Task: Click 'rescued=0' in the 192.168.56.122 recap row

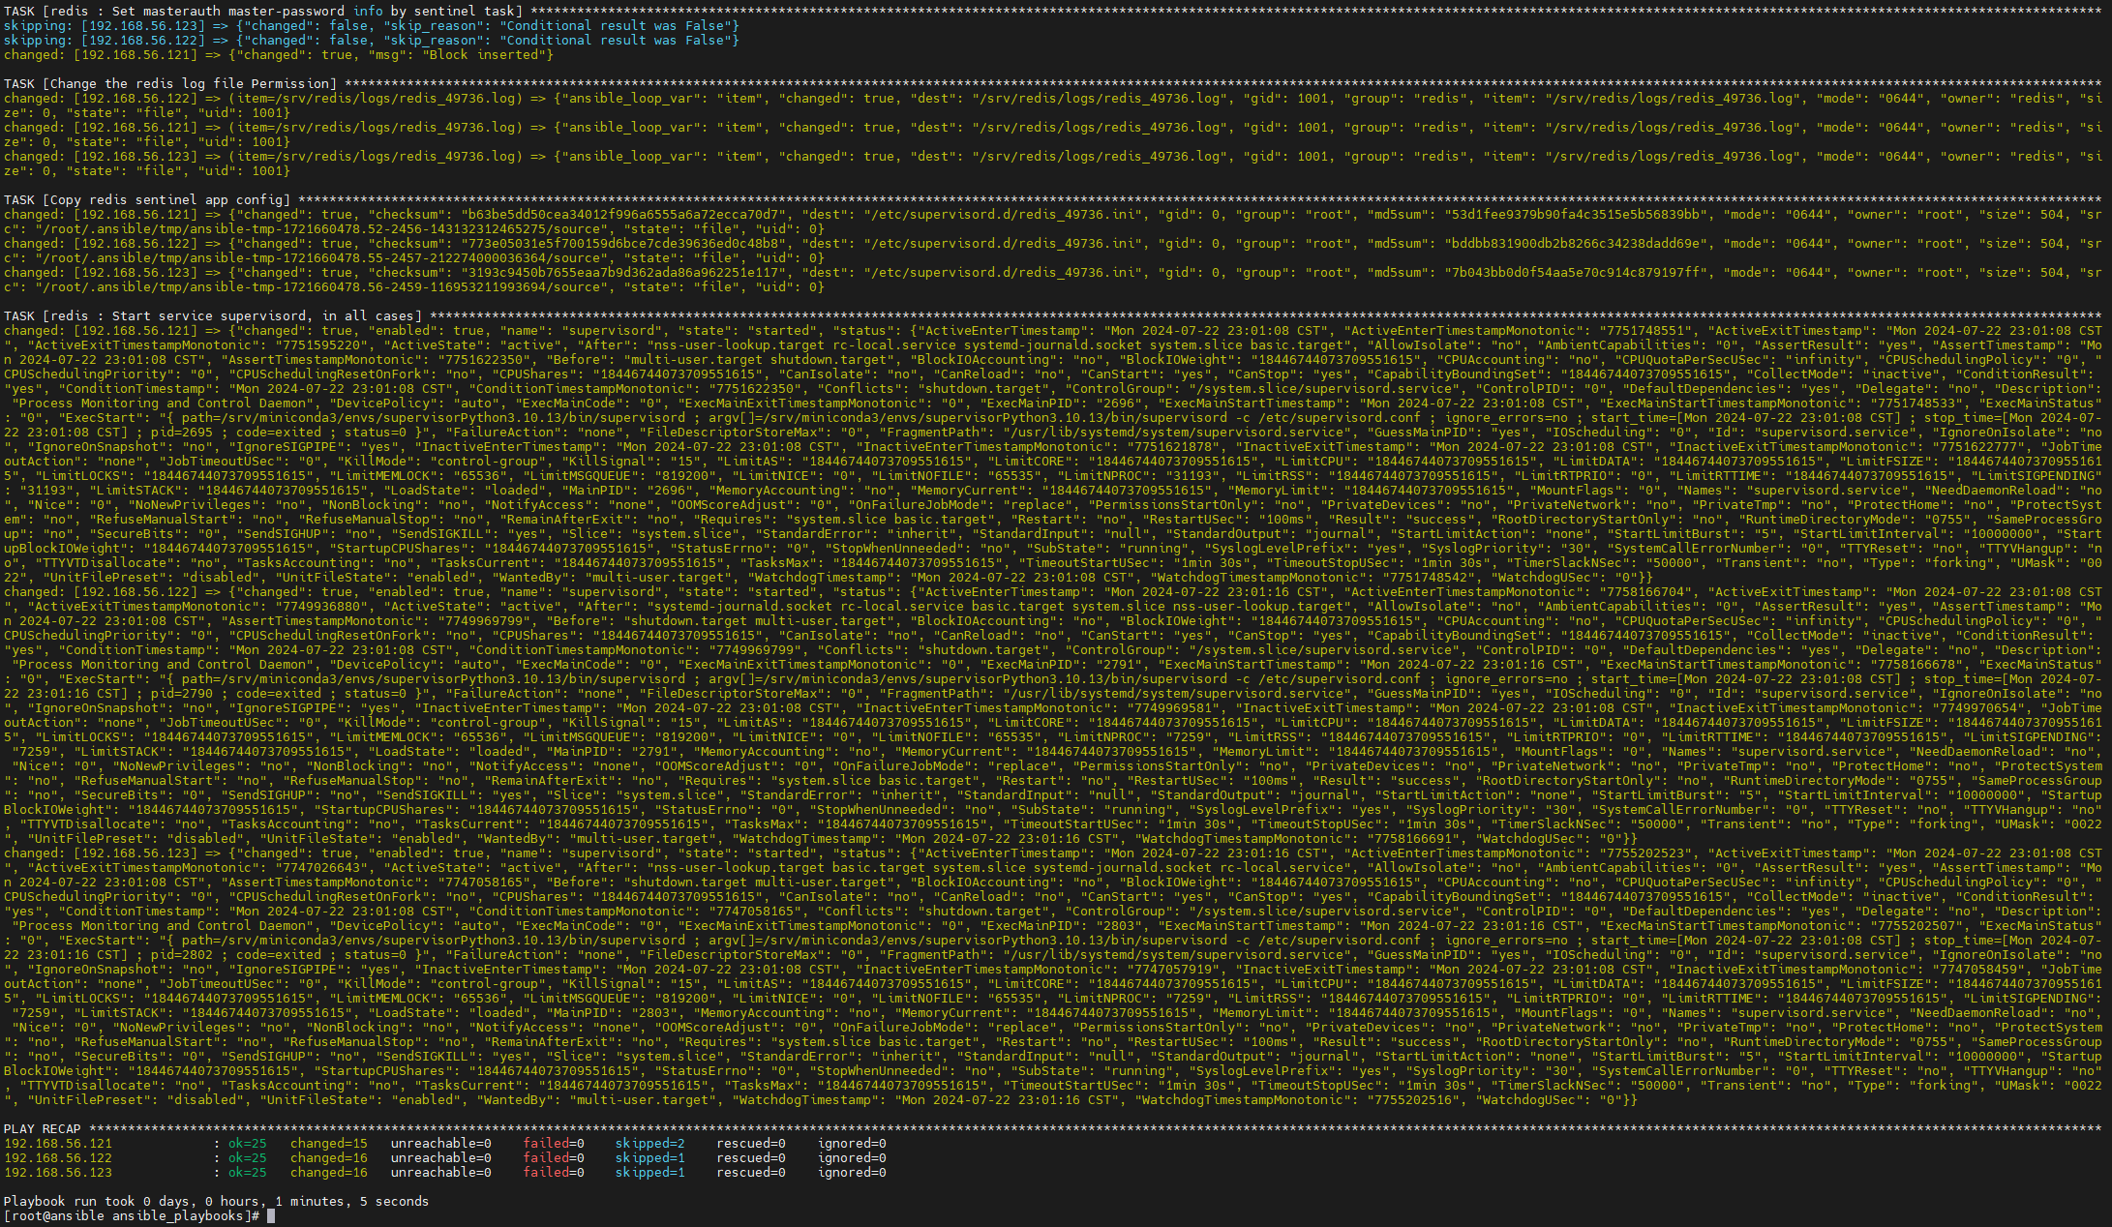Action: [751, 1158]
